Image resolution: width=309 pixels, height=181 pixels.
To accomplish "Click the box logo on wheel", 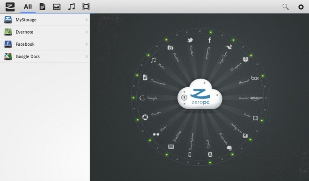I will pyautogui.click(x=255, y=78).
